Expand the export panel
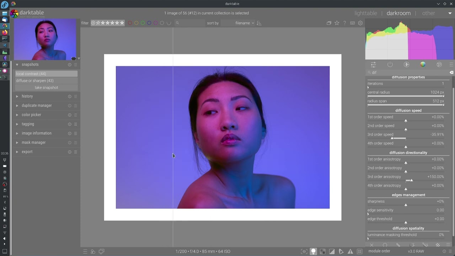This screenshot has width=455, height=256. point(27,152)
